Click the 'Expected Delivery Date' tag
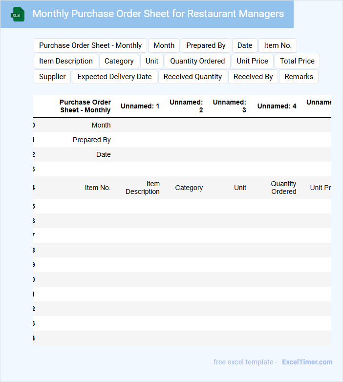This screenshot has height=382, width=343. point(114,77)
